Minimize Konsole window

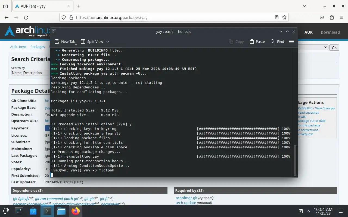(x=281, y=31)
